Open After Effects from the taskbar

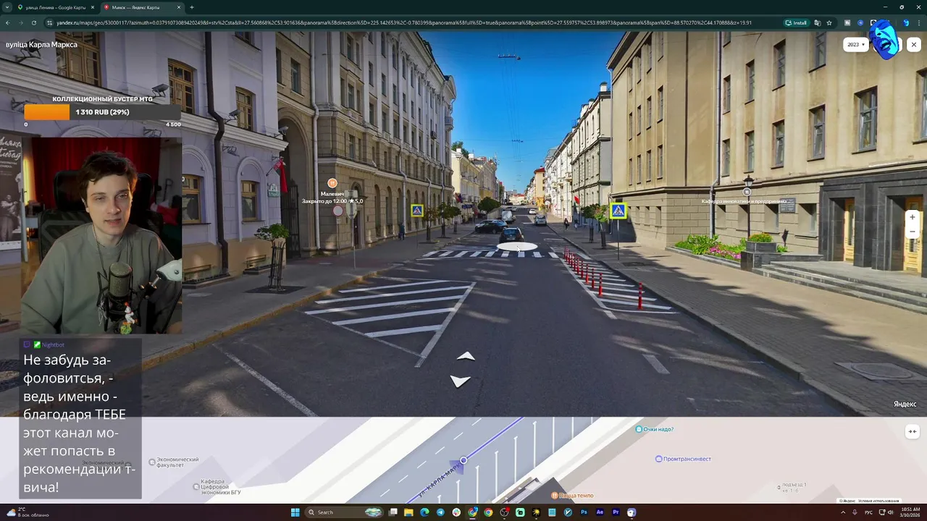click(600, 512)
